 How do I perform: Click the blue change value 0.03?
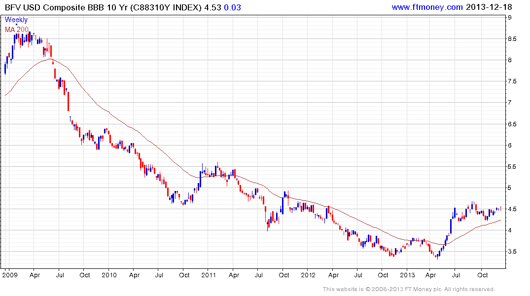[234, 7]
